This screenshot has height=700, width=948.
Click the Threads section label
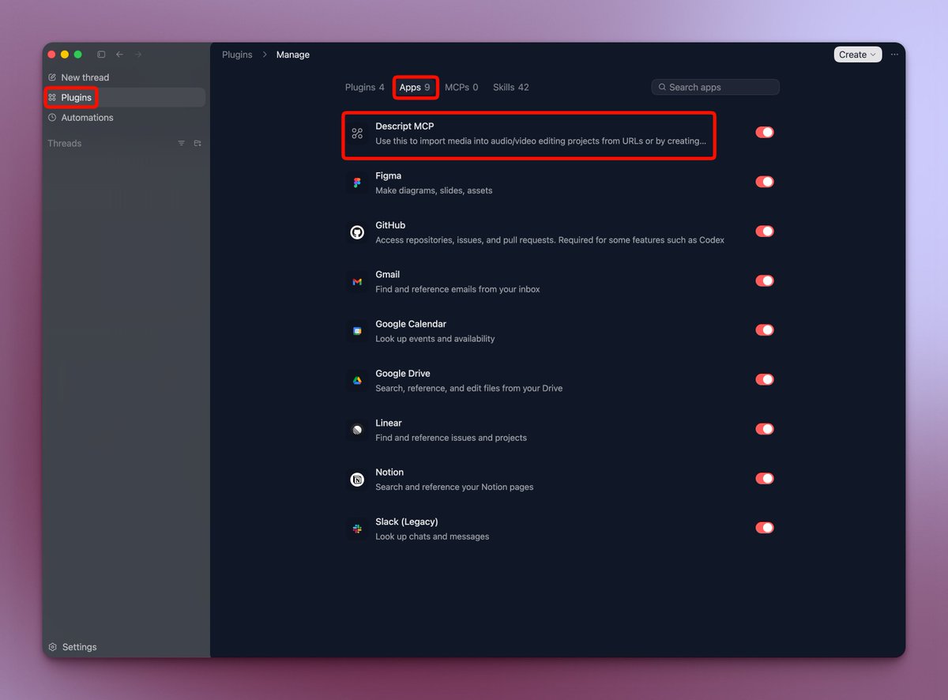(x=65, y=143)
